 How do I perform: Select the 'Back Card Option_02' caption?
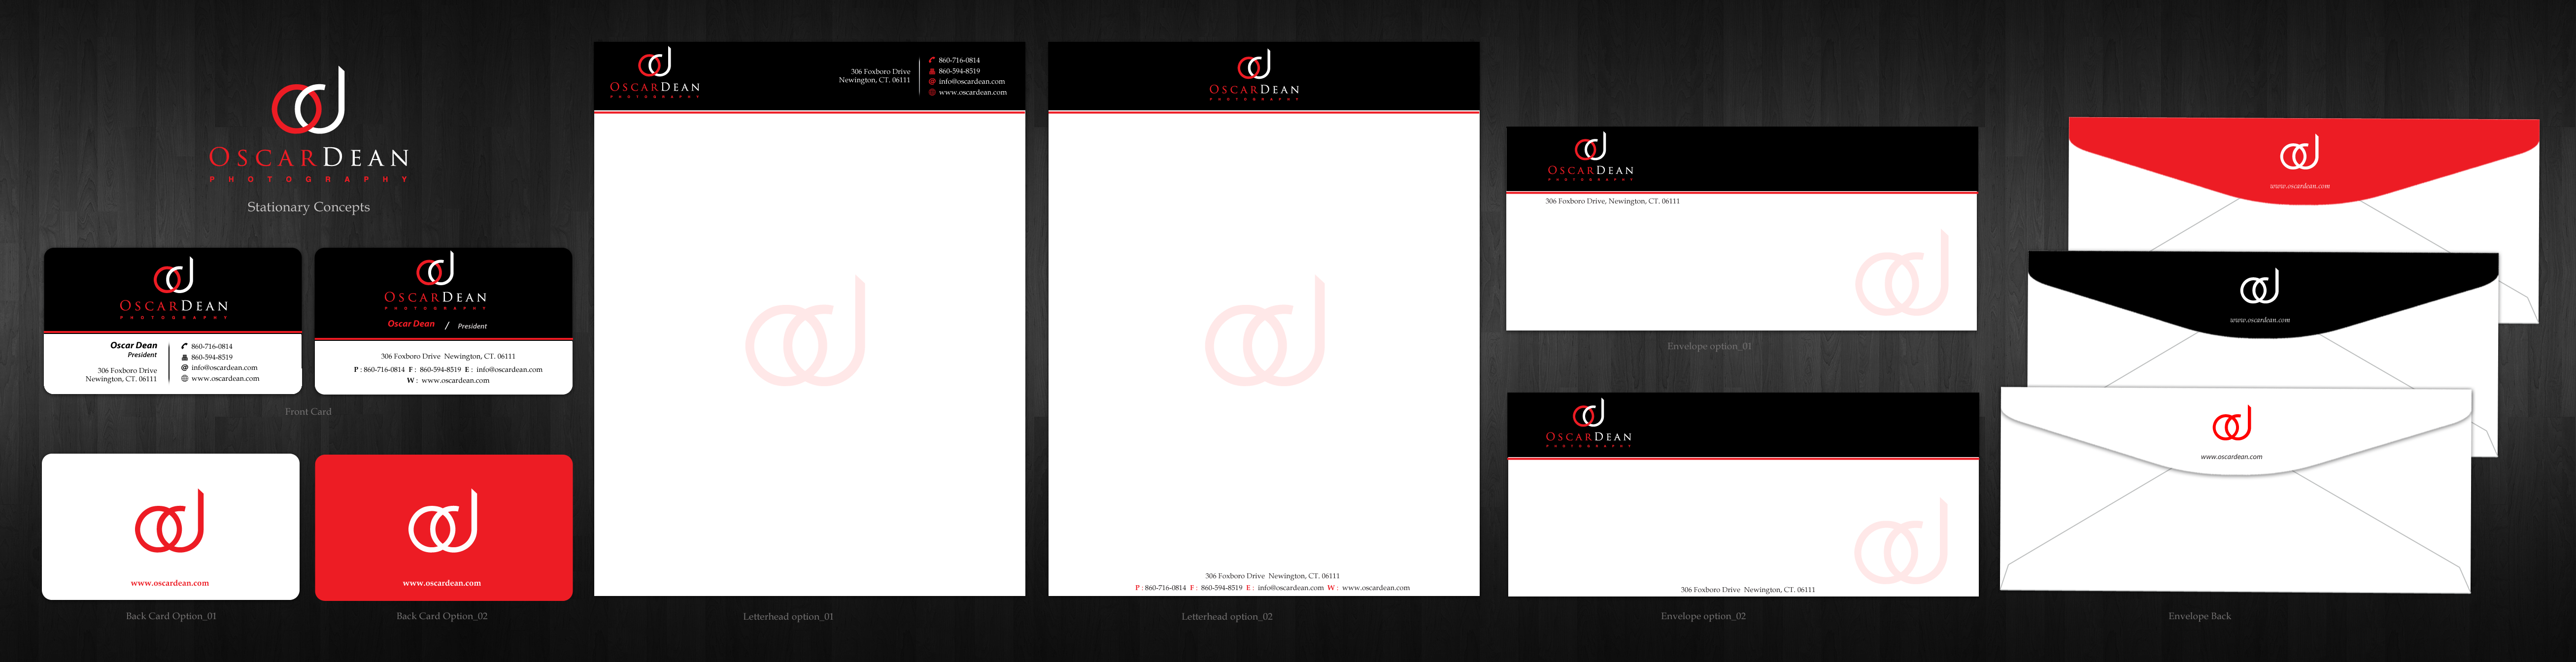point(442,616)
